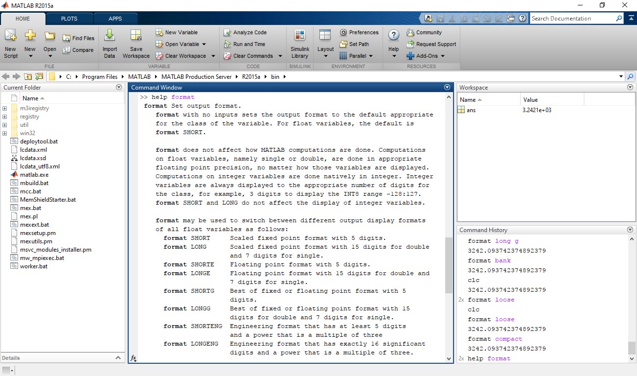The image size is (637, 376).
Task: Click Command History scroll-down arrow
Action: 632,358
